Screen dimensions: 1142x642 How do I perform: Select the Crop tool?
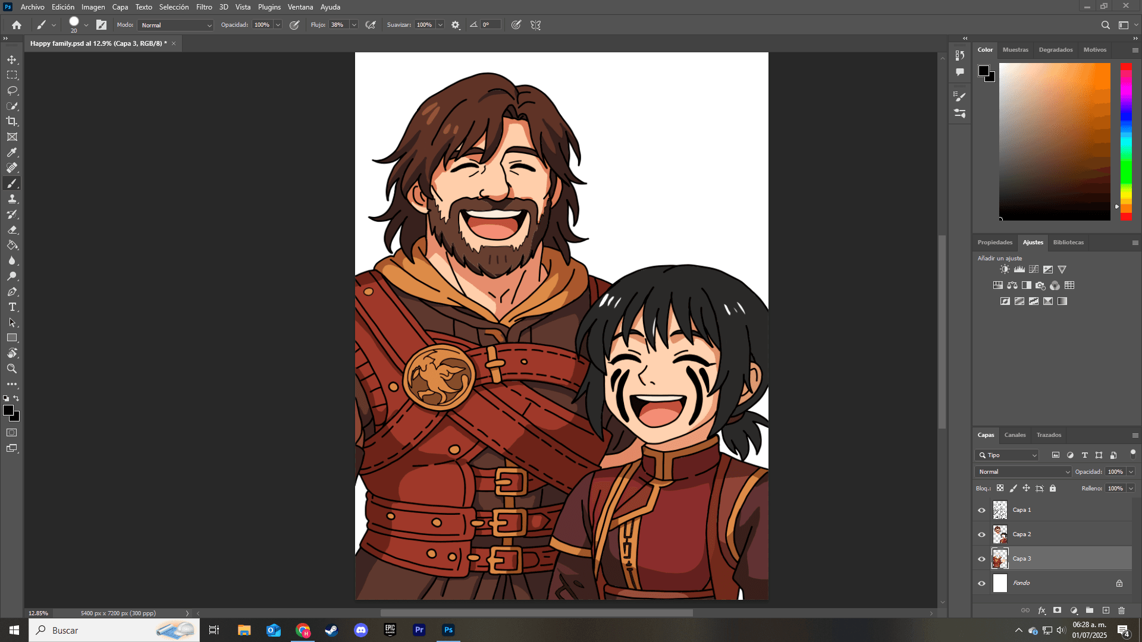12,121
